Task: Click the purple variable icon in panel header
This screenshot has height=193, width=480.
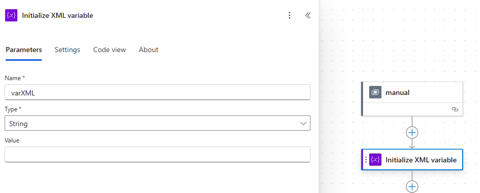Action: 11,15
